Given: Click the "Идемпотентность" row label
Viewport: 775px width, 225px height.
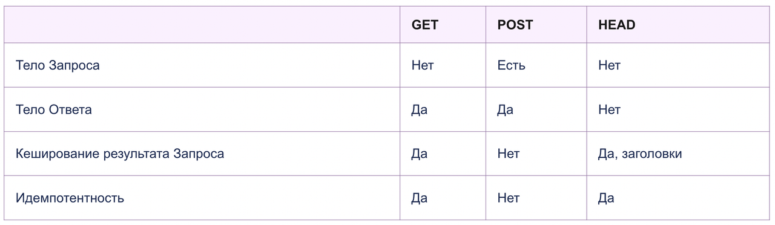Looking at the screenshot, I should coord(70,198).
